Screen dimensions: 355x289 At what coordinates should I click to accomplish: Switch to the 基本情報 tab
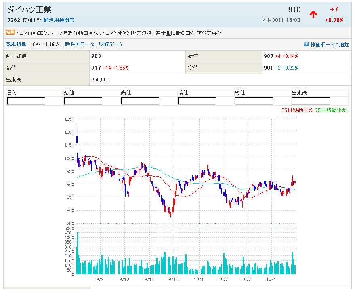(x=16, y=44)
